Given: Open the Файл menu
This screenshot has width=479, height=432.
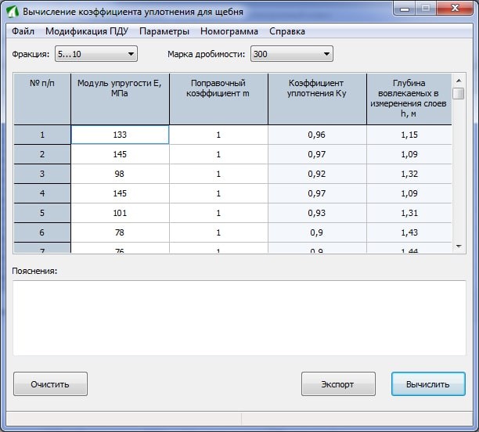Looking at the screenshot, I should (23, 31).
